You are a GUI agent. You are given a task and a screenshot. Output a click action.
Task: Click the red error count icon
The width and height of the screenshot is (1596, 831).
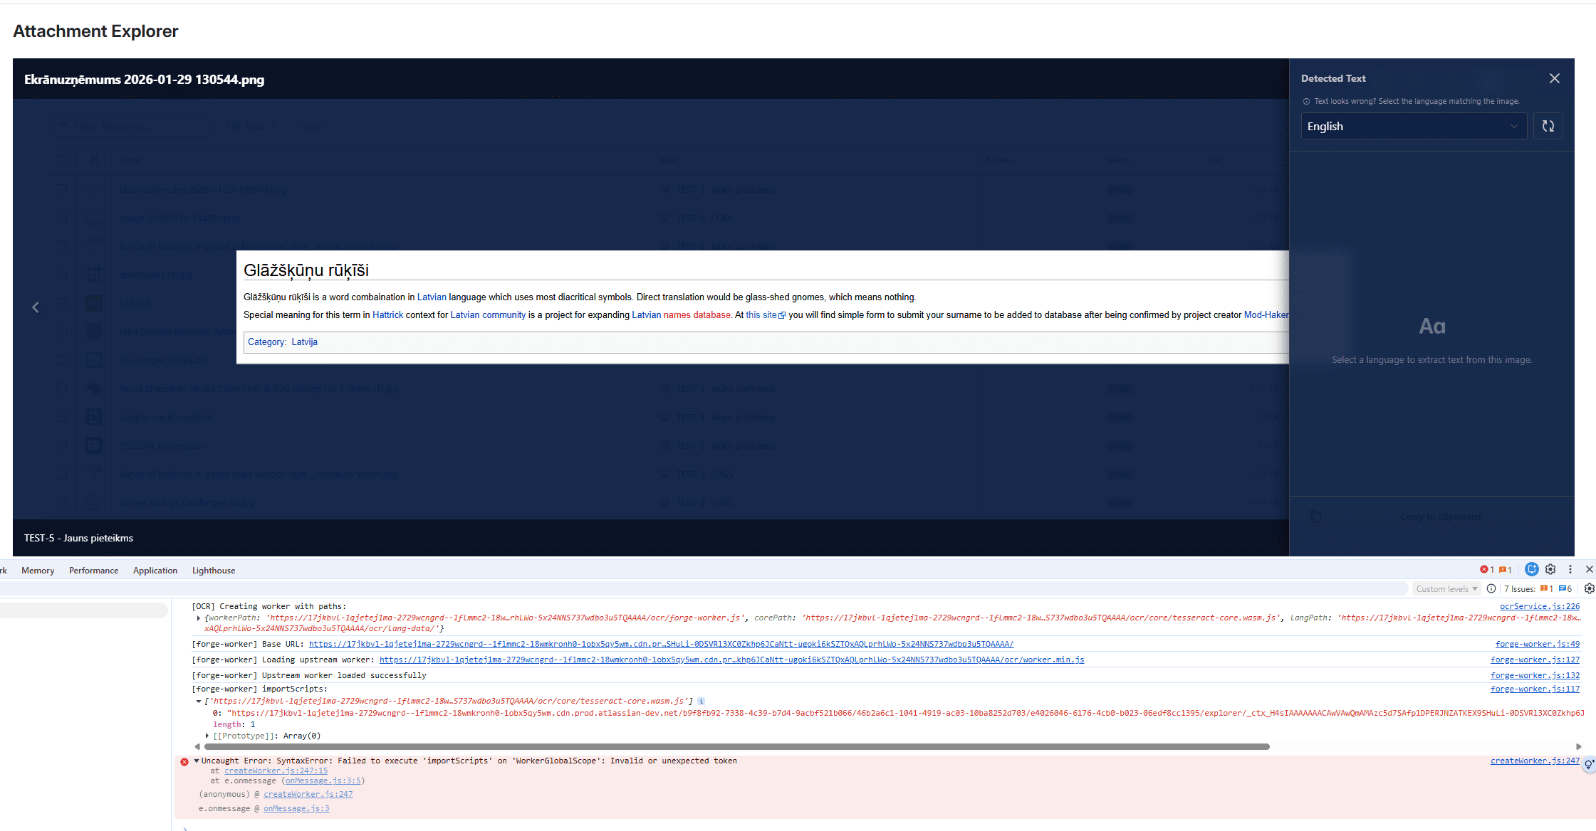[1484, 569]
